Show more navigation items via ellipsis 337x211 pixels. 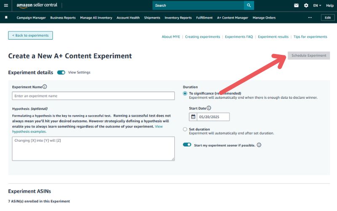[x=310, y=17]
